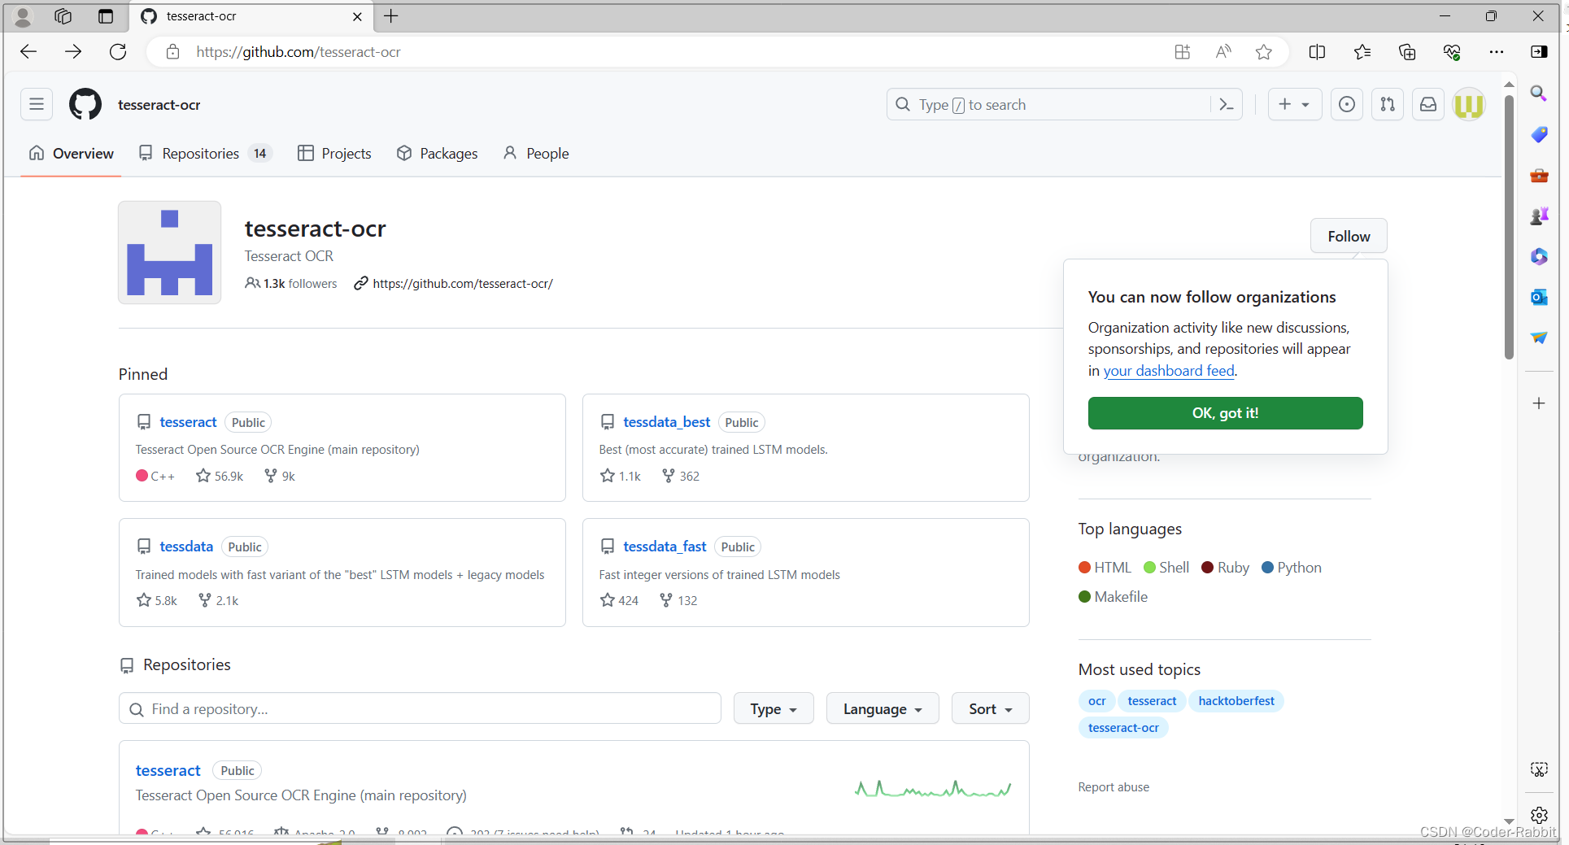Open the Shopping tag icon in sidebar
The image size is (1569, 845).
coord(1539,134)
